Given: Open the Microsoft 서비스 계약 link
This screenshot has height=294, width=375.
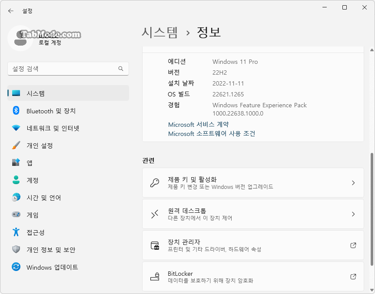Looking at the screenshot, I should pos(199,124).
